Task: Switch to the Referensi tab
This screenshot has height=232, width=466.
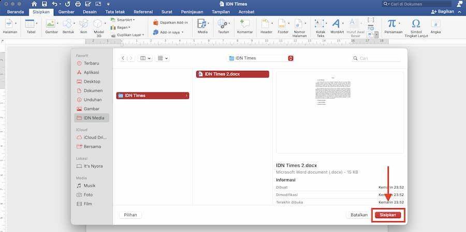Action: pyautogui.click(x=143, y=12)
